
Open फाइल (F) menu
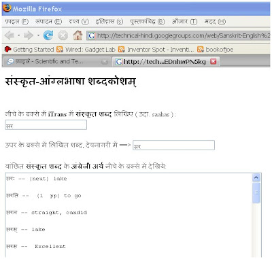click(16, 22)
